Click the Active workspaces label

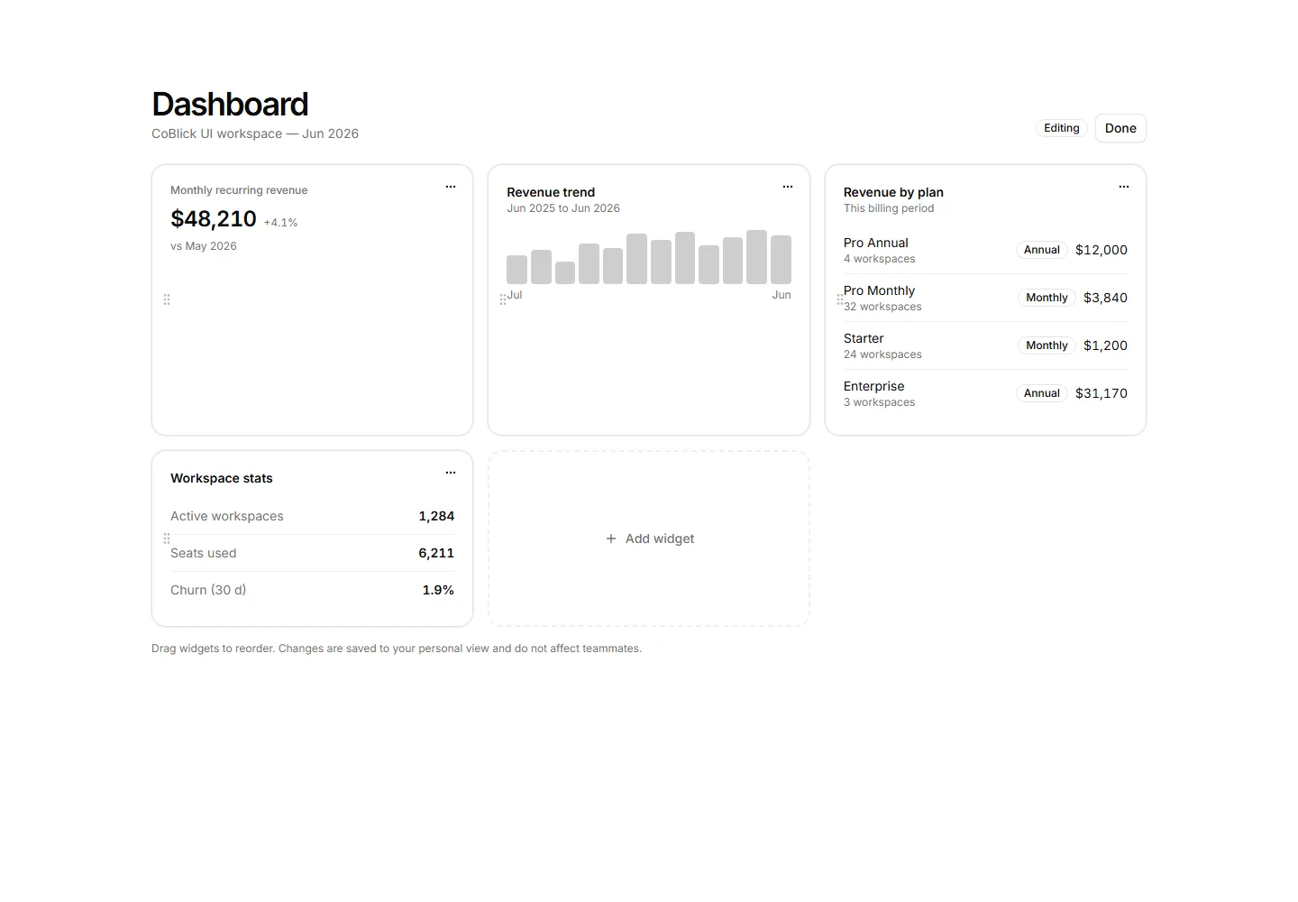pyautogui.click(x=227, y=516)
